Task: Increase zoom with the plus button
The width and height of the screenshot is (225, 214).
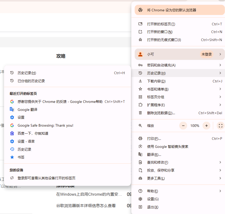Action: (206, 126)
